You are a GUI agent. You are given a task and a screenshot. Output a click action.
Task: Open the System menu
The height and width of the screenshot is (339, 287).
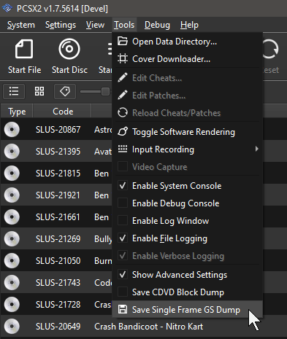point(21,25)
